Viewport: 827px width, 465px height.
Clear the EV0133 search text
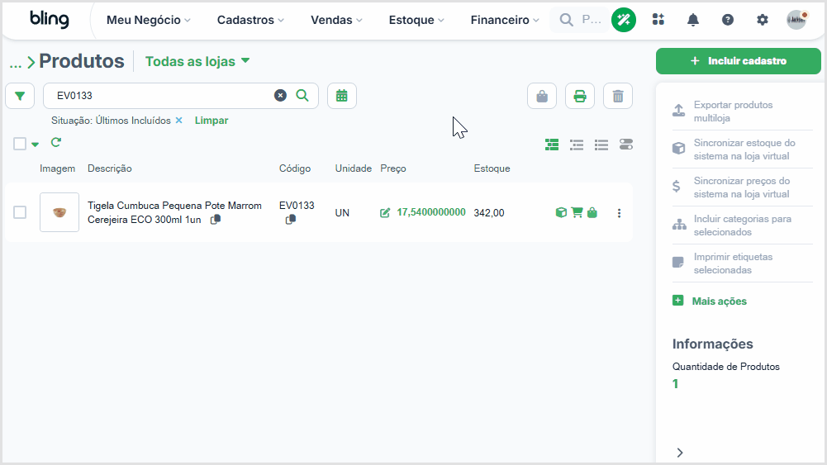point(280,96)
